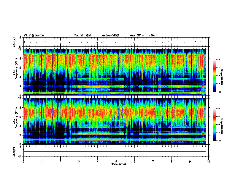
Task: Click the "5" tick on ch.1(V) axis
Action: (x=20, y=38)
